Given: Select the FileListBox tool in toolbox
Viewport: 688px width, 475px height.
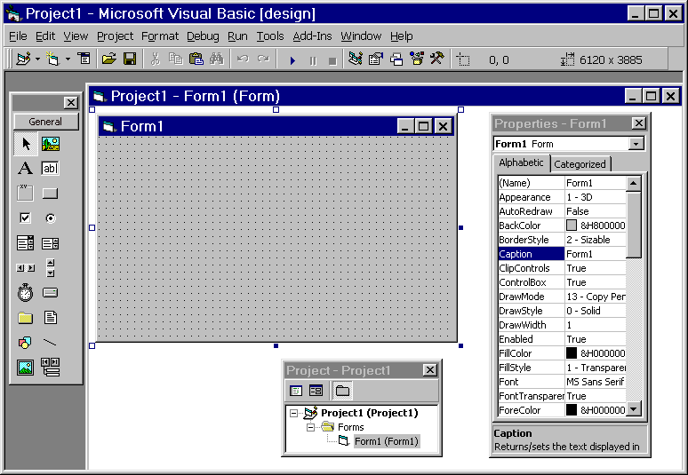Looking at the screenshot, I should 51,317.
